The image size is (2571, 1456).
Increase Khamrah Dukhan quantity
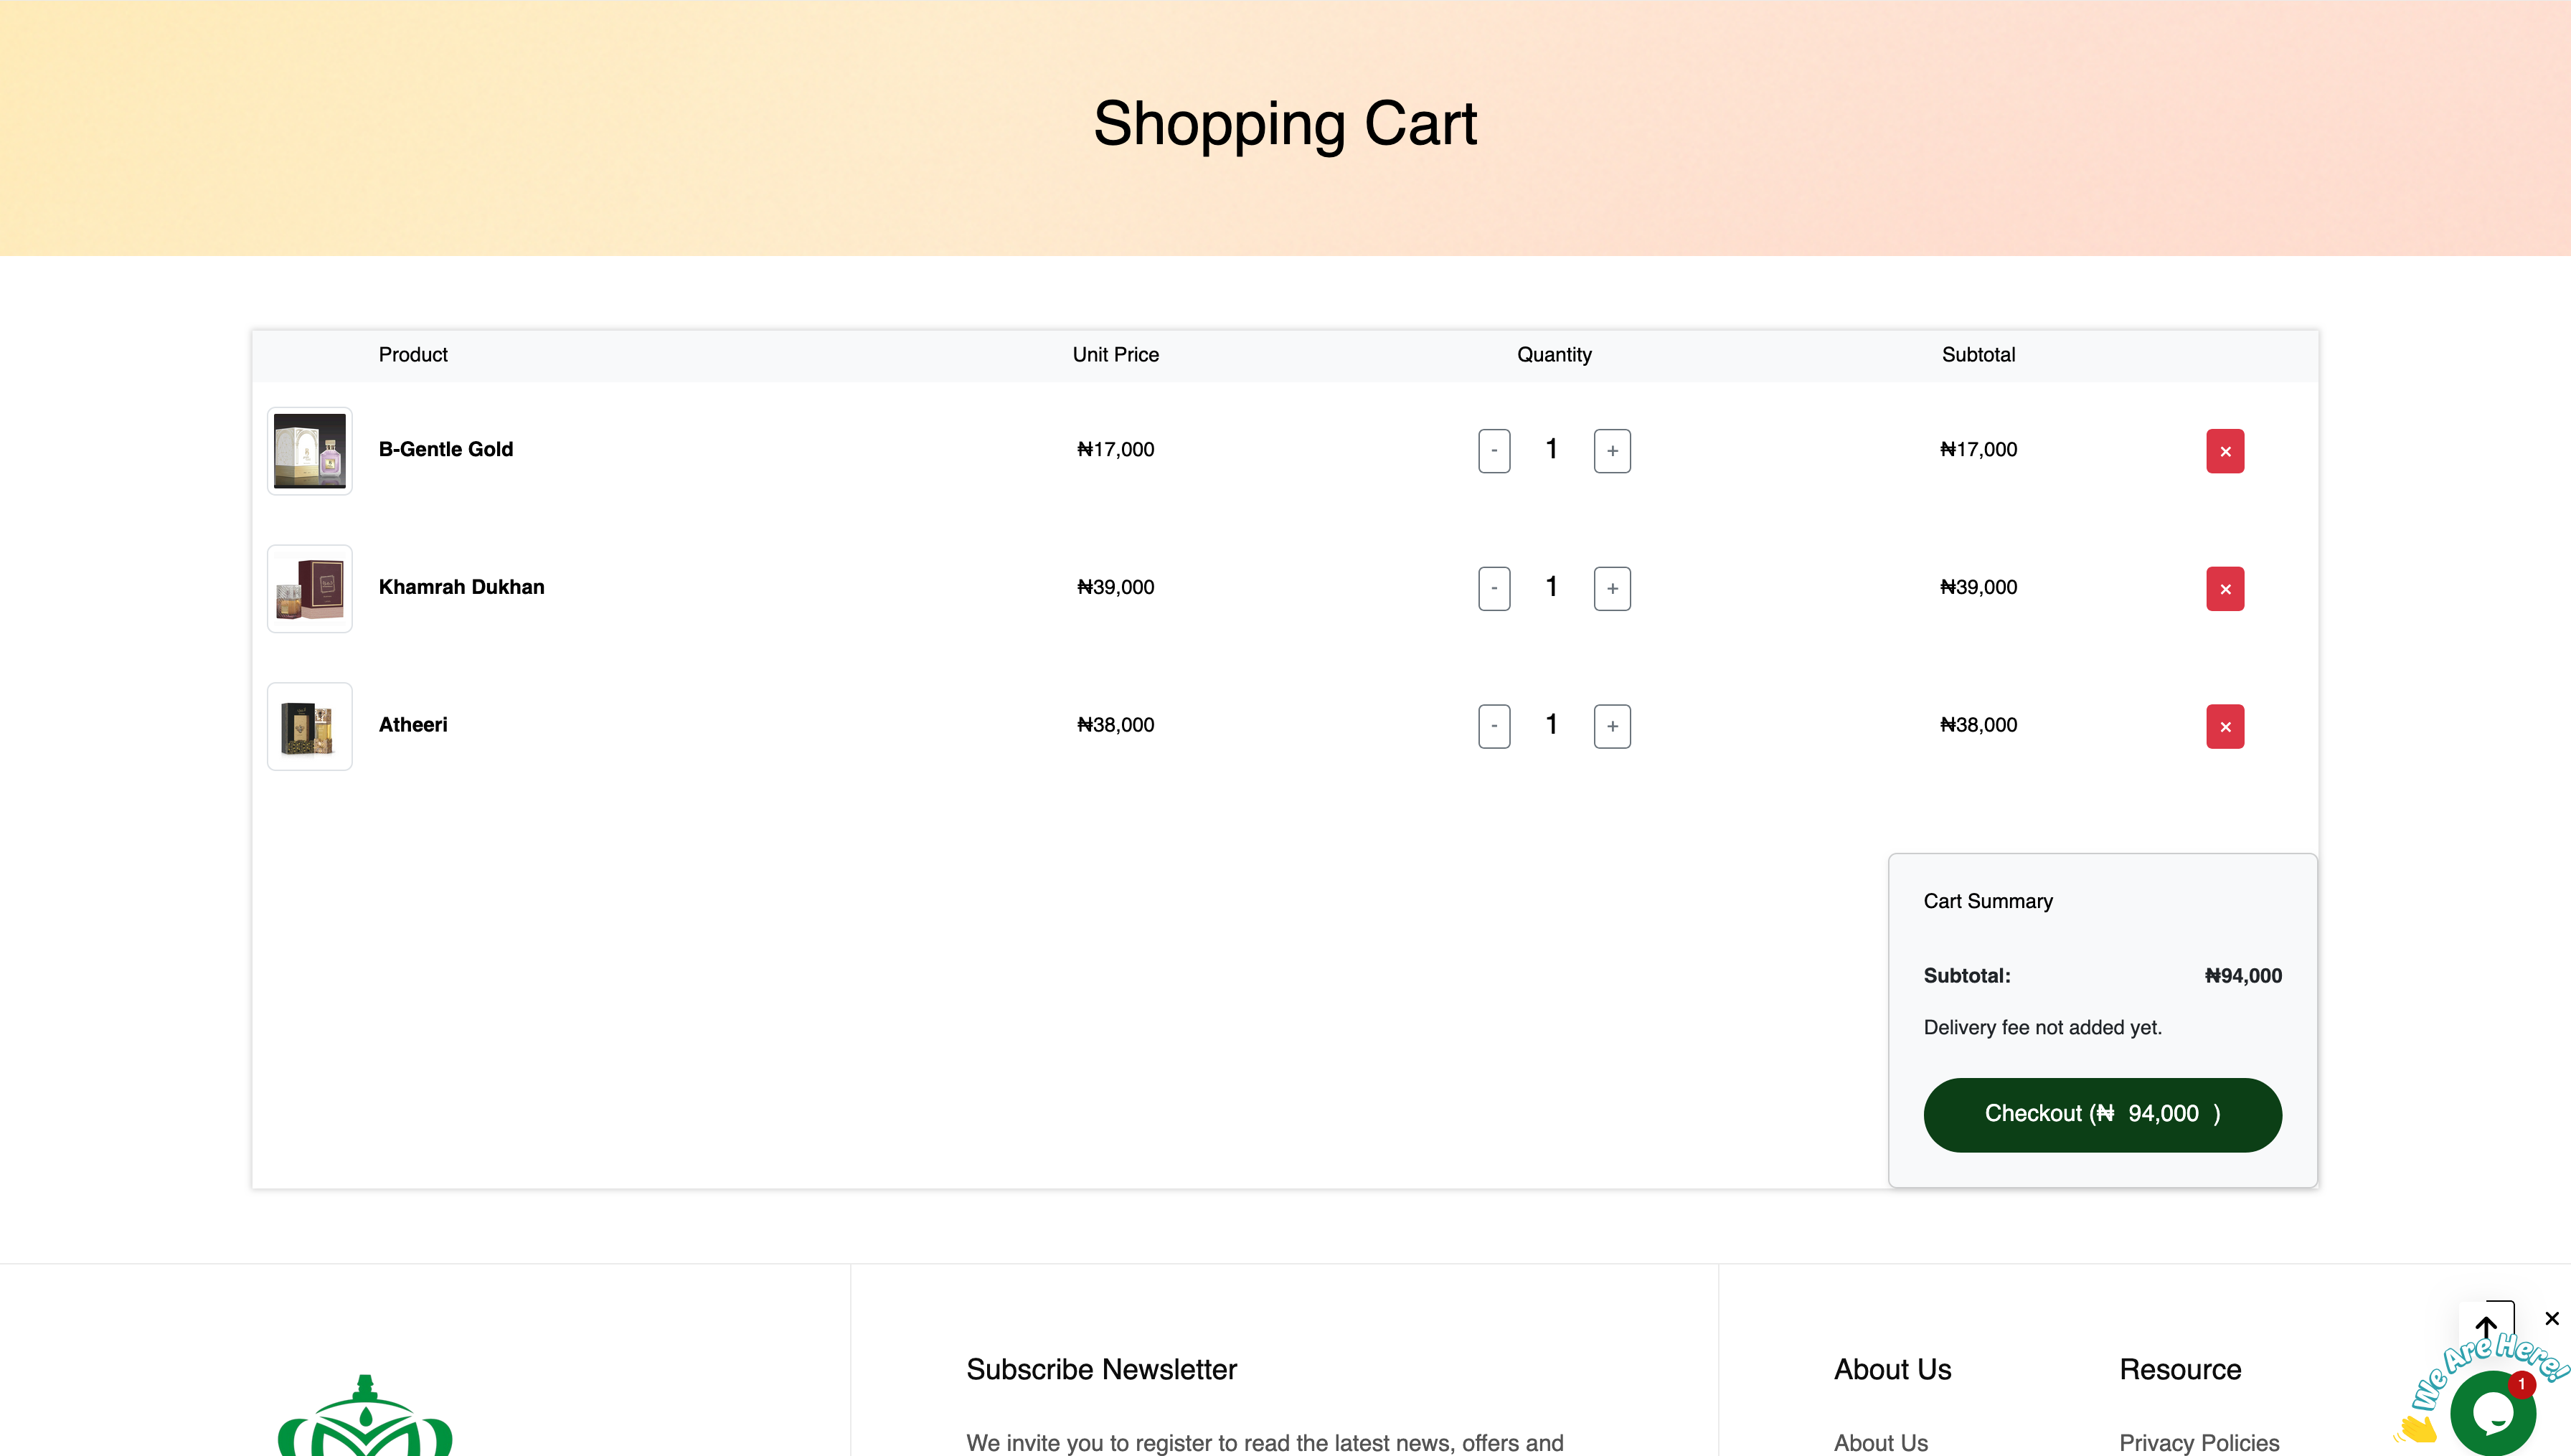click(x=1611, y=589)
